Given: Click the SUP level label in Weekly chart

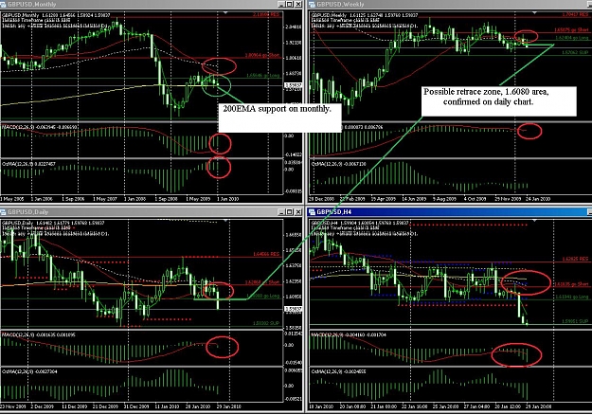Looking at the screenshot, I should (575, 52).
